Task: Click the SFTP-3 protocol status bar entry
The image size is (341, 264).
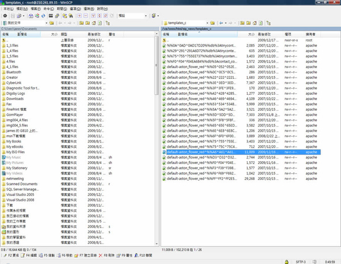Action: (x=301, y=262)
